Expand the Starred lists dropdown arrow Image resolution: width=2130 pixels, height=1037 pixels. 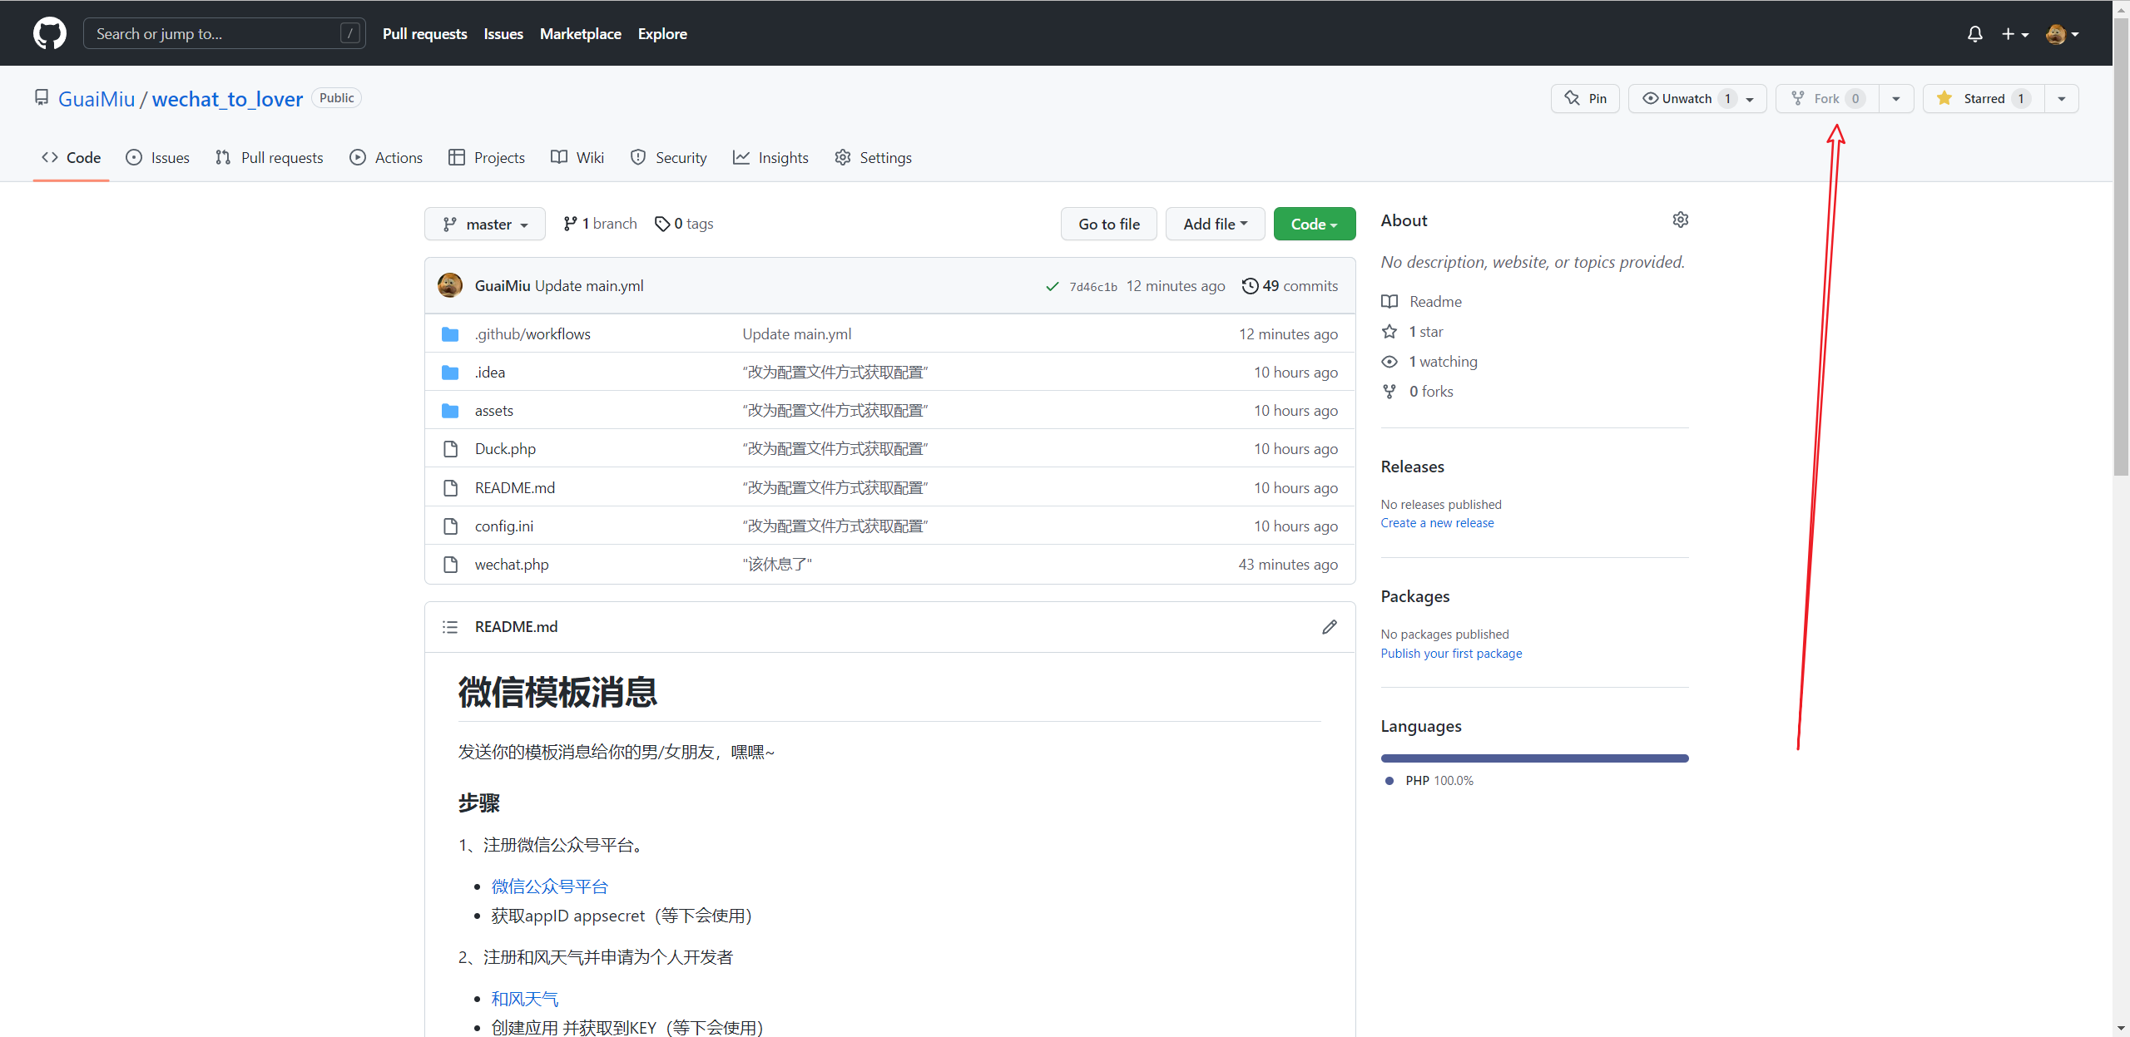point(2062,98)
